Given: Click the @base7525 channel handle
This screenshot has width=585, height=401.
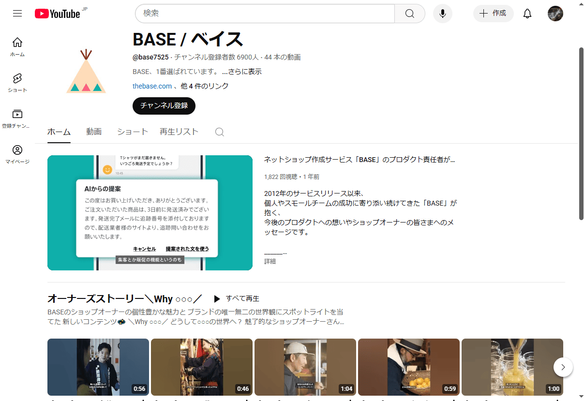Looking at the screenshot, I should pos(150,57).
